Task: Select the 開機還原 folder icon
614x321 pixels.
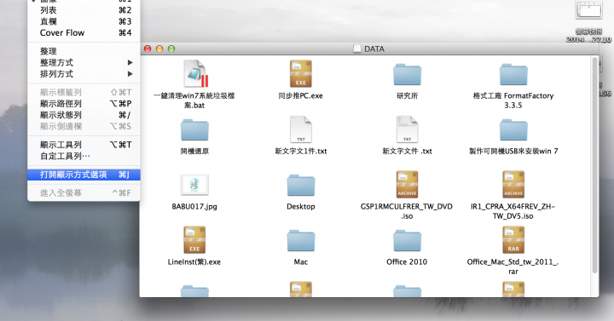Action: (194, 129)
